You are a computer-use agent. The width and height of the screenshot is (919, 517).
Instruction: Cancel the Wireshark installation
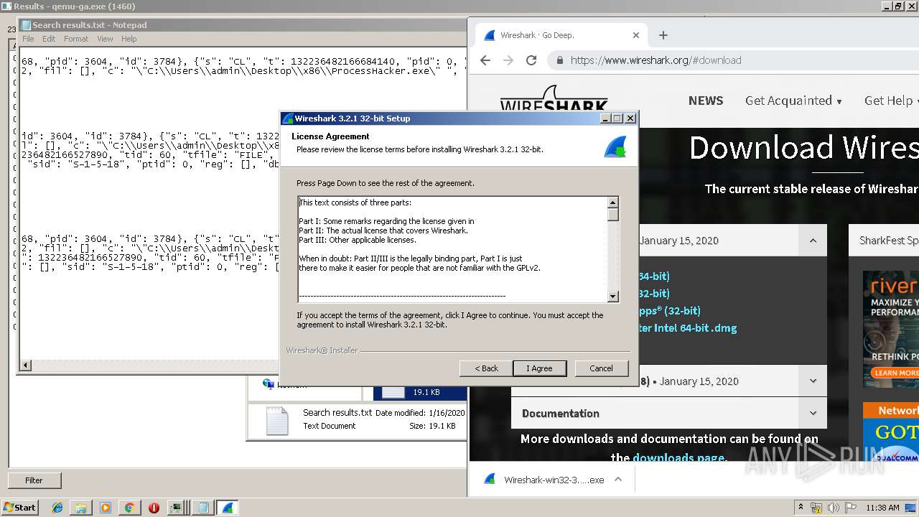(x=601, y=368)
